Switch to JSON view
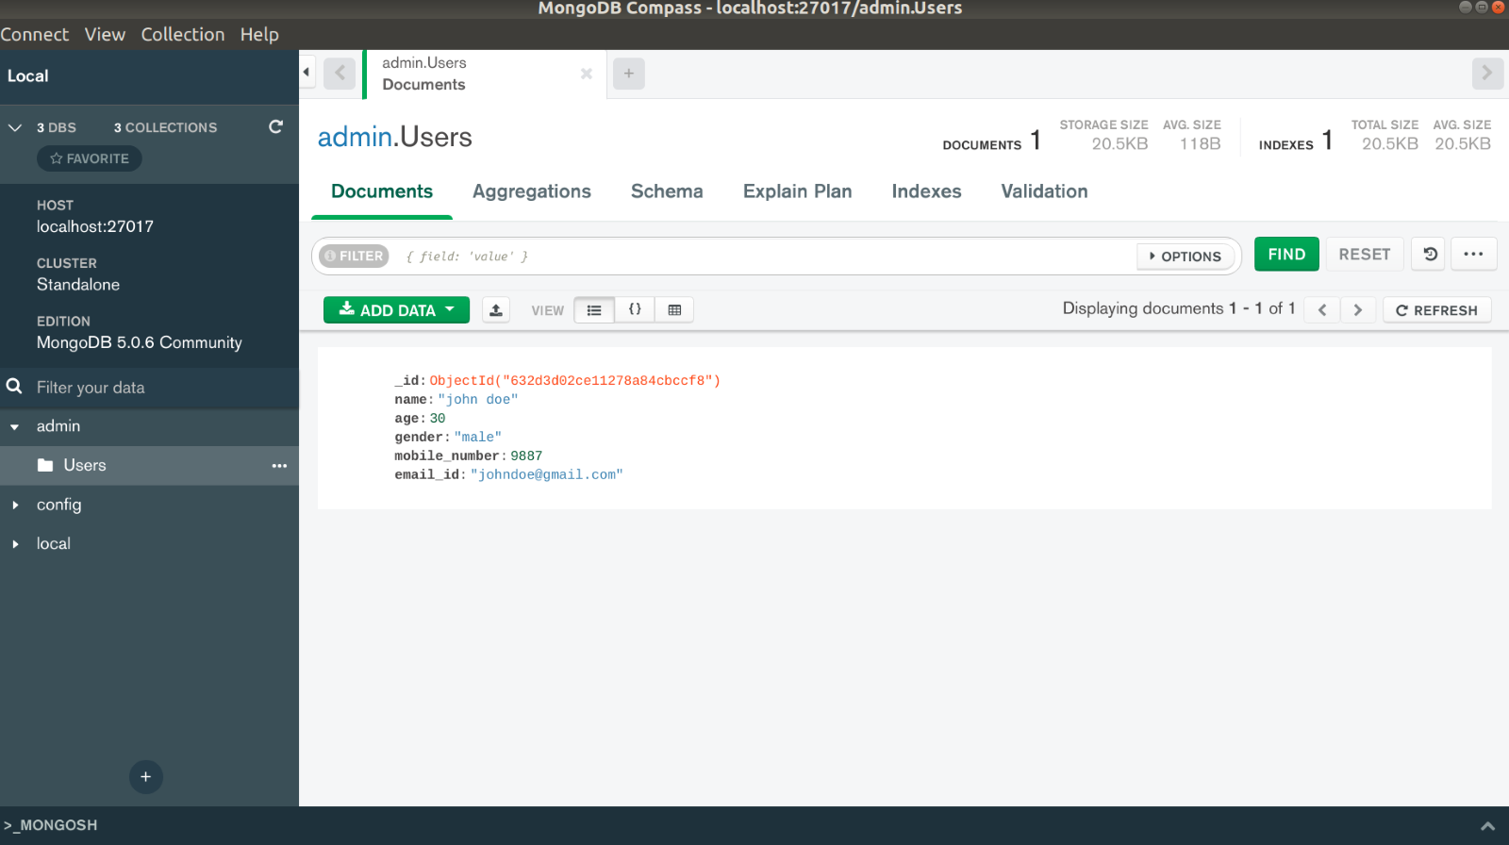 [635, 310]
